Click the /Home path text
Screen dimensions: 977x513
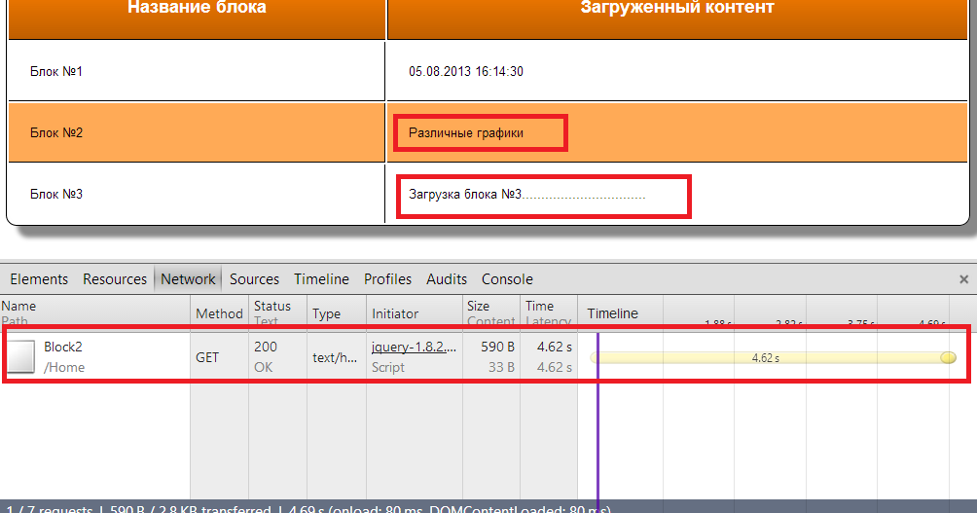[x=64, y=367]
